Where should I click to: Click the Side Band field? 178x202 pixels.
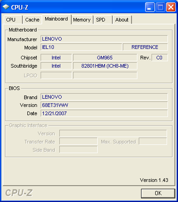(79, 149)
